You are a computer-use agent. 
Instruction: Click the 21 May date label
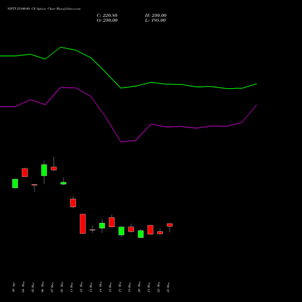coord(149,287)
